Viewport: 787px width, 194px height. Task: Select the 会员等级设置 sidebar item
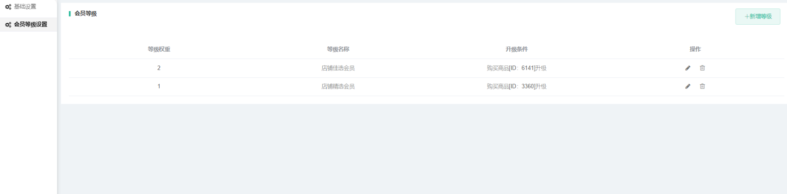tap(28, 24)
